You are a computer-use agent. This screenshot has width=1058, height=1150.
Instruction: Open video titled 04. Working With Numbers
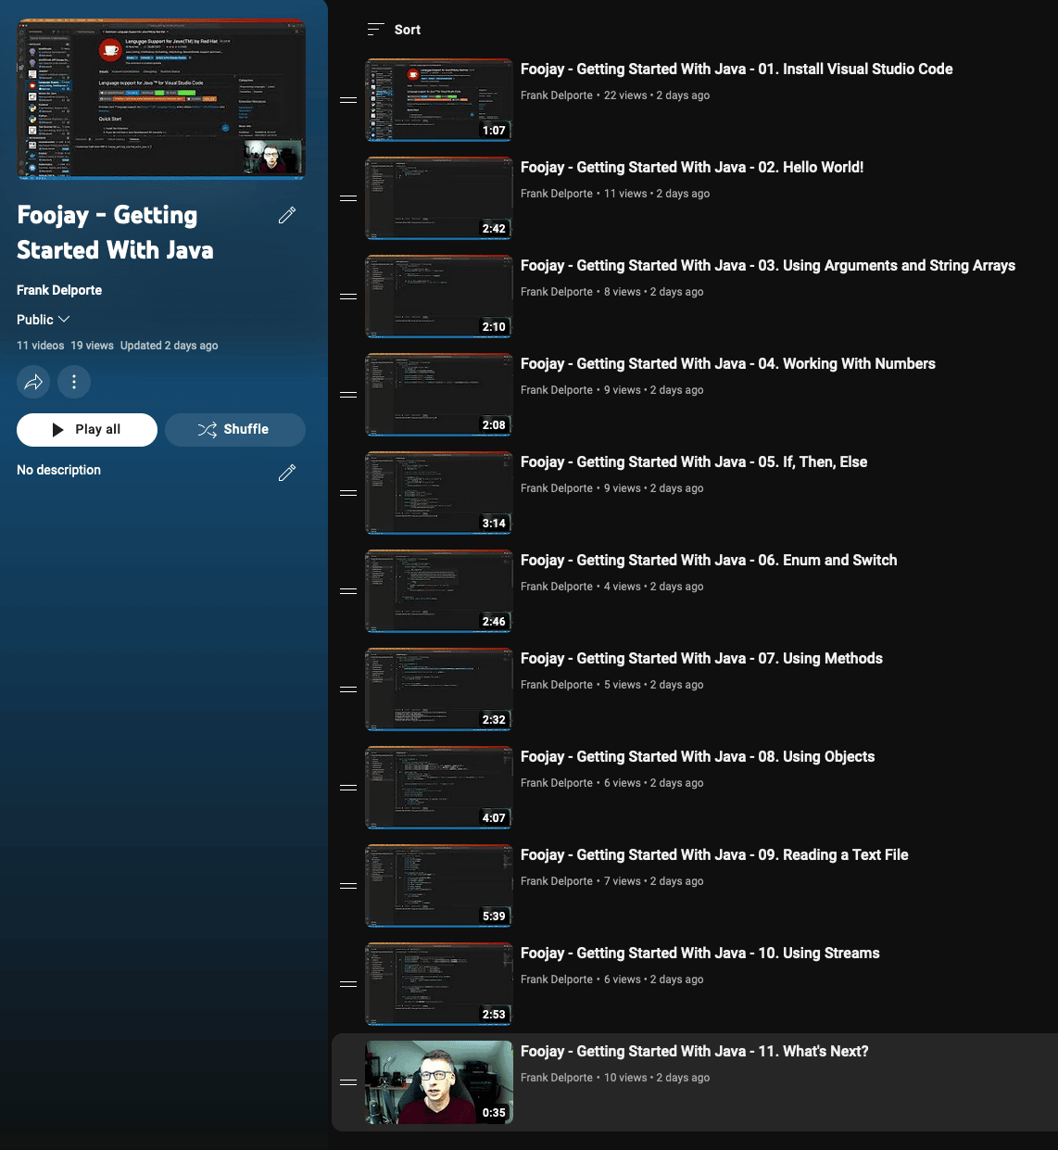coord(727,364)
